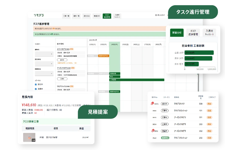Click the 案件No column header
Viewport: 225px width, 150px height.
tap(154, 97)
